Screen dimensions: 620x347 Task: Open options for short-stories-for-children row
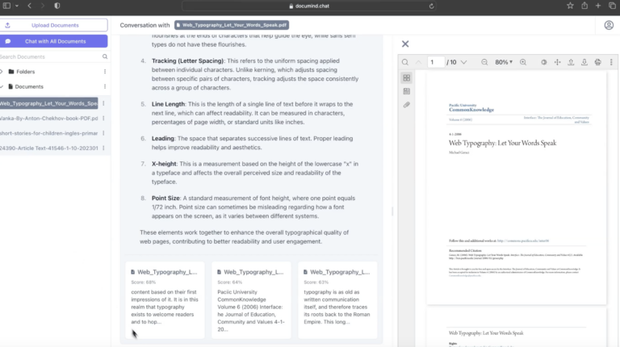pyautogui.click(x=103, y=133)
